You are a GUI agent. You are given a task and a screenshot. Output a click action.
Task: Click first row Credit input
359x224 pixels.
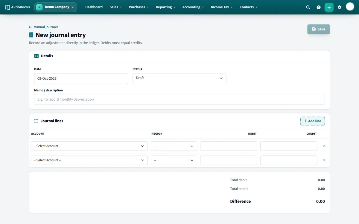point(289,146)
